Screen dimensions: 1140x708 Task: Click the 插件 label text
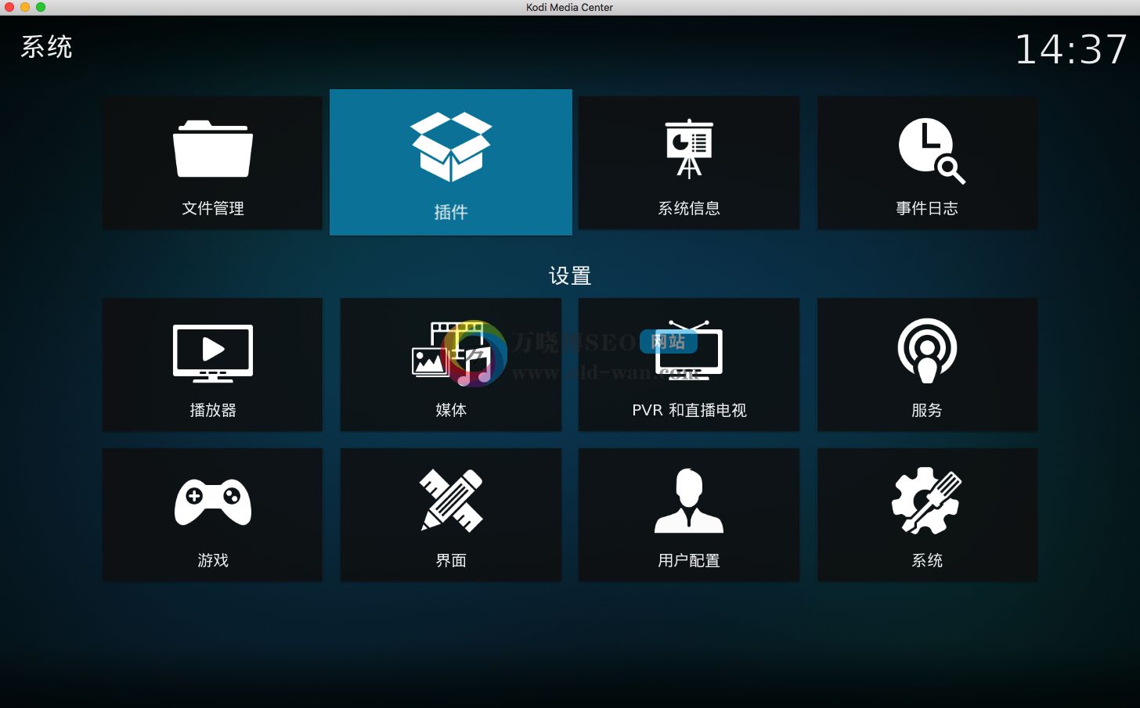451,212
